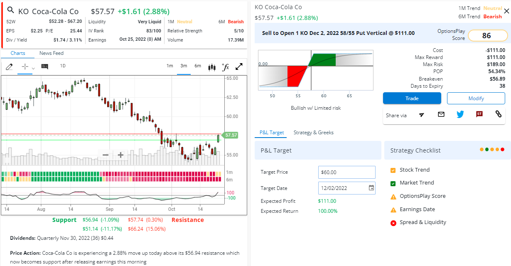Open the candlestick chart type selector
Screen dimensions: 511x266
(x=212, y=66)
